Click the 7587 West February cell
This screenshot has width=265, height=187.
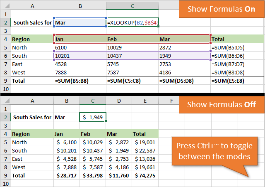(x=132, y=73)
